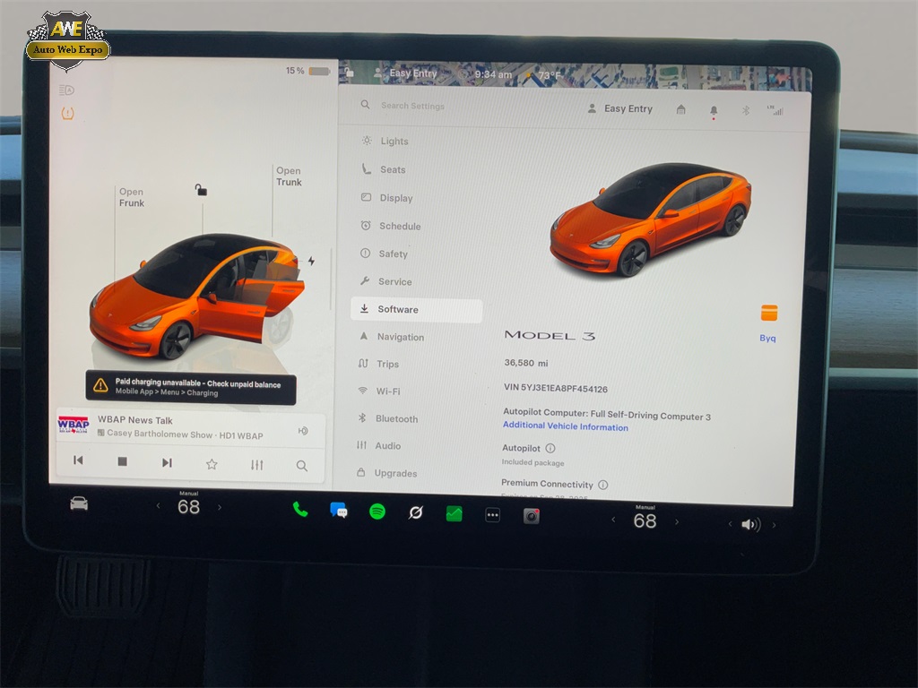
Task: Increase driver temperature with right arrow
Action: click(220, 507)
